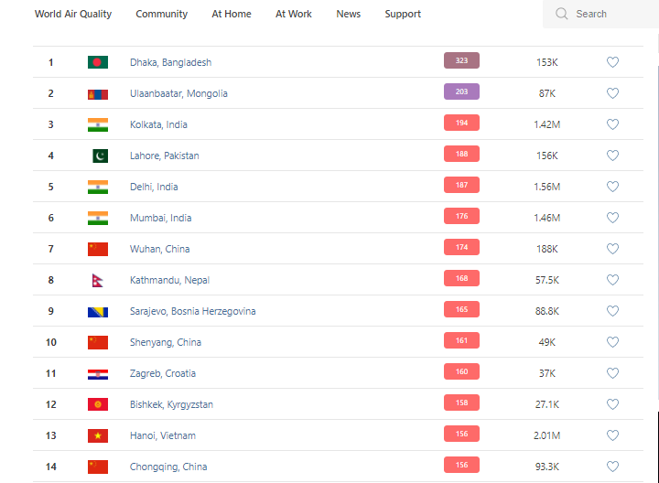
Task: Click the Bangladesh flag icon
Action: (x=98, y=62)
